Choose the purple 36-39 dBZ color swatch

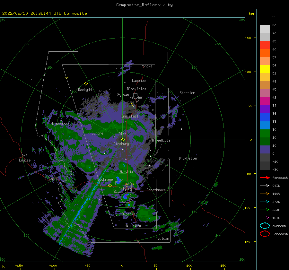(265, 109)
